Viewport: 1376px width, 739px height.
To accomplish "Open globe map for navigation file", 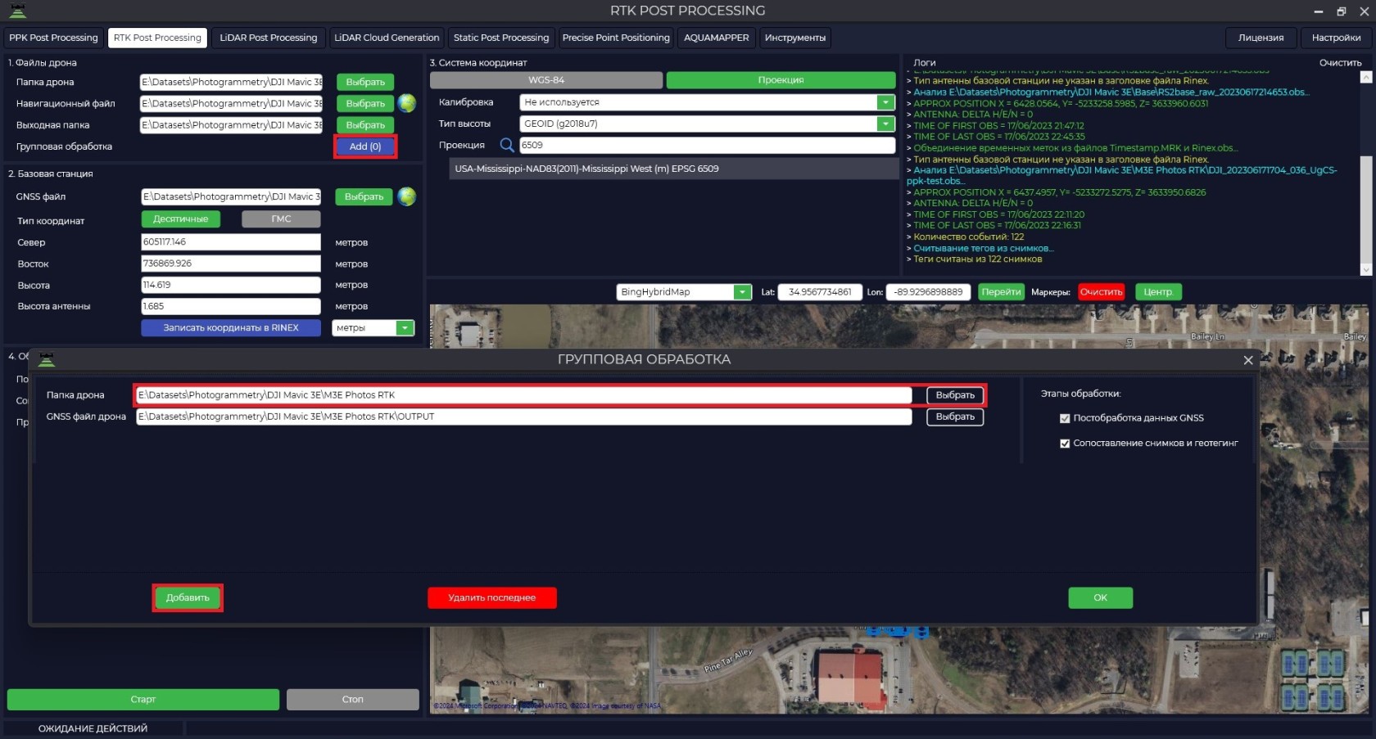I will tap(406, 103).
